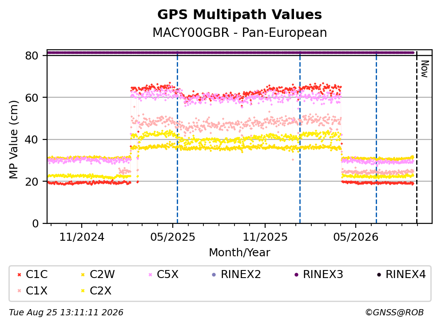Click the C1C red legend marker
Image resolution: width=441 pixels, height=326 pixels.
(x=19, y=275)
